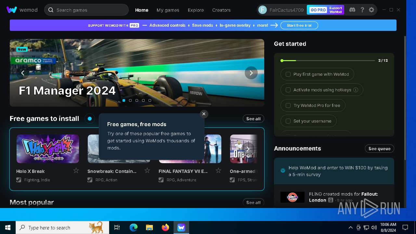416x234 pixels.
Task: Click username FairCactus4709
Action: [287, 10]
